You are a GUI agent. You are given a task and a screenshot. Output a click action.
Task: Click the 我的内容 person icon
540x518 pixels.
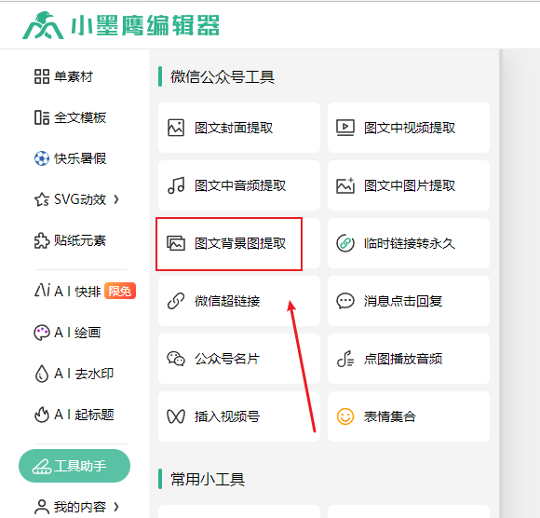coord(42,507)
